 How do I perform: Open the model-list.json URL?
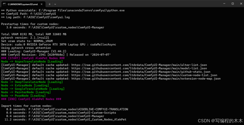click(x=139, y=68)
